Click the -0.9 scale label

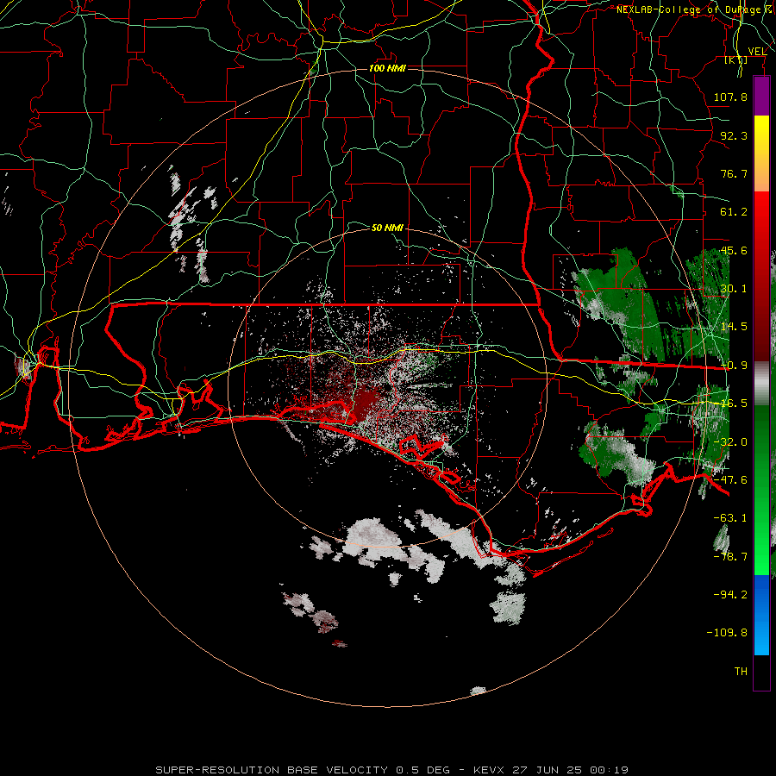(734, 366)
